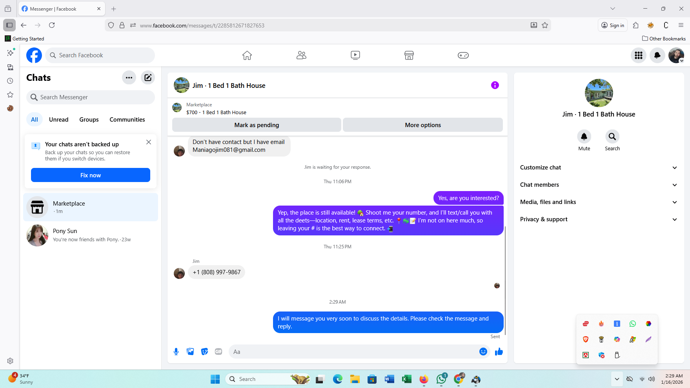Choose a sticker icon in composer
Viewport: 690px width, 388px height.
(x=204, y=352)
